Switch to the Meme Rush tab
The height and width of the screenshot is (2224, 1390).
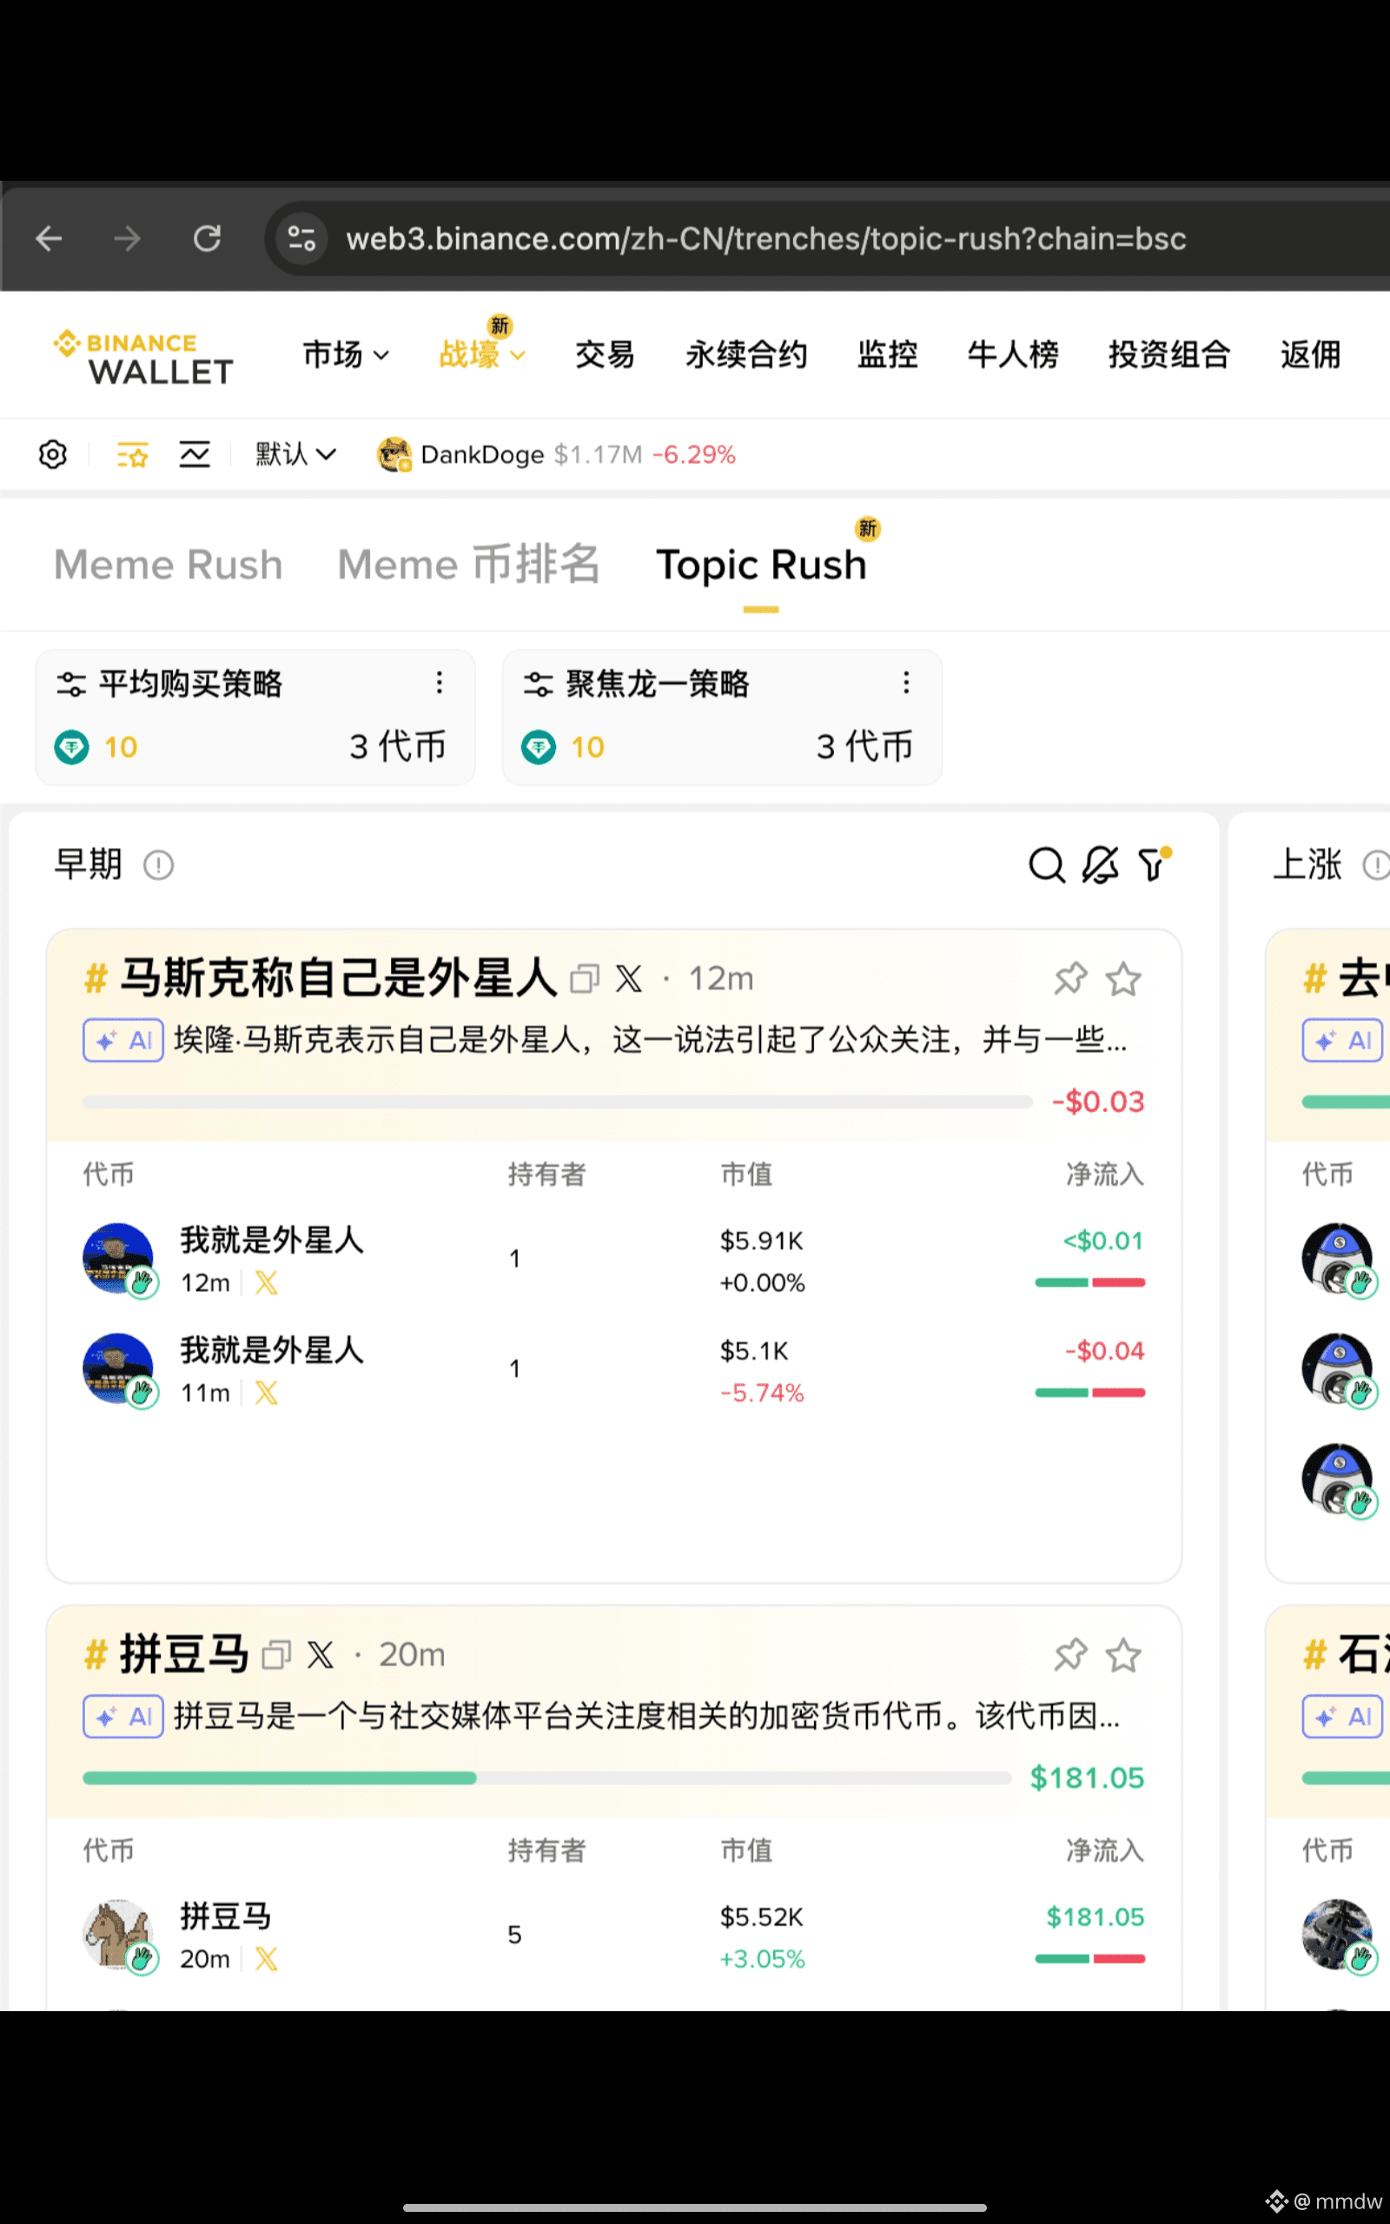point(169,565)
